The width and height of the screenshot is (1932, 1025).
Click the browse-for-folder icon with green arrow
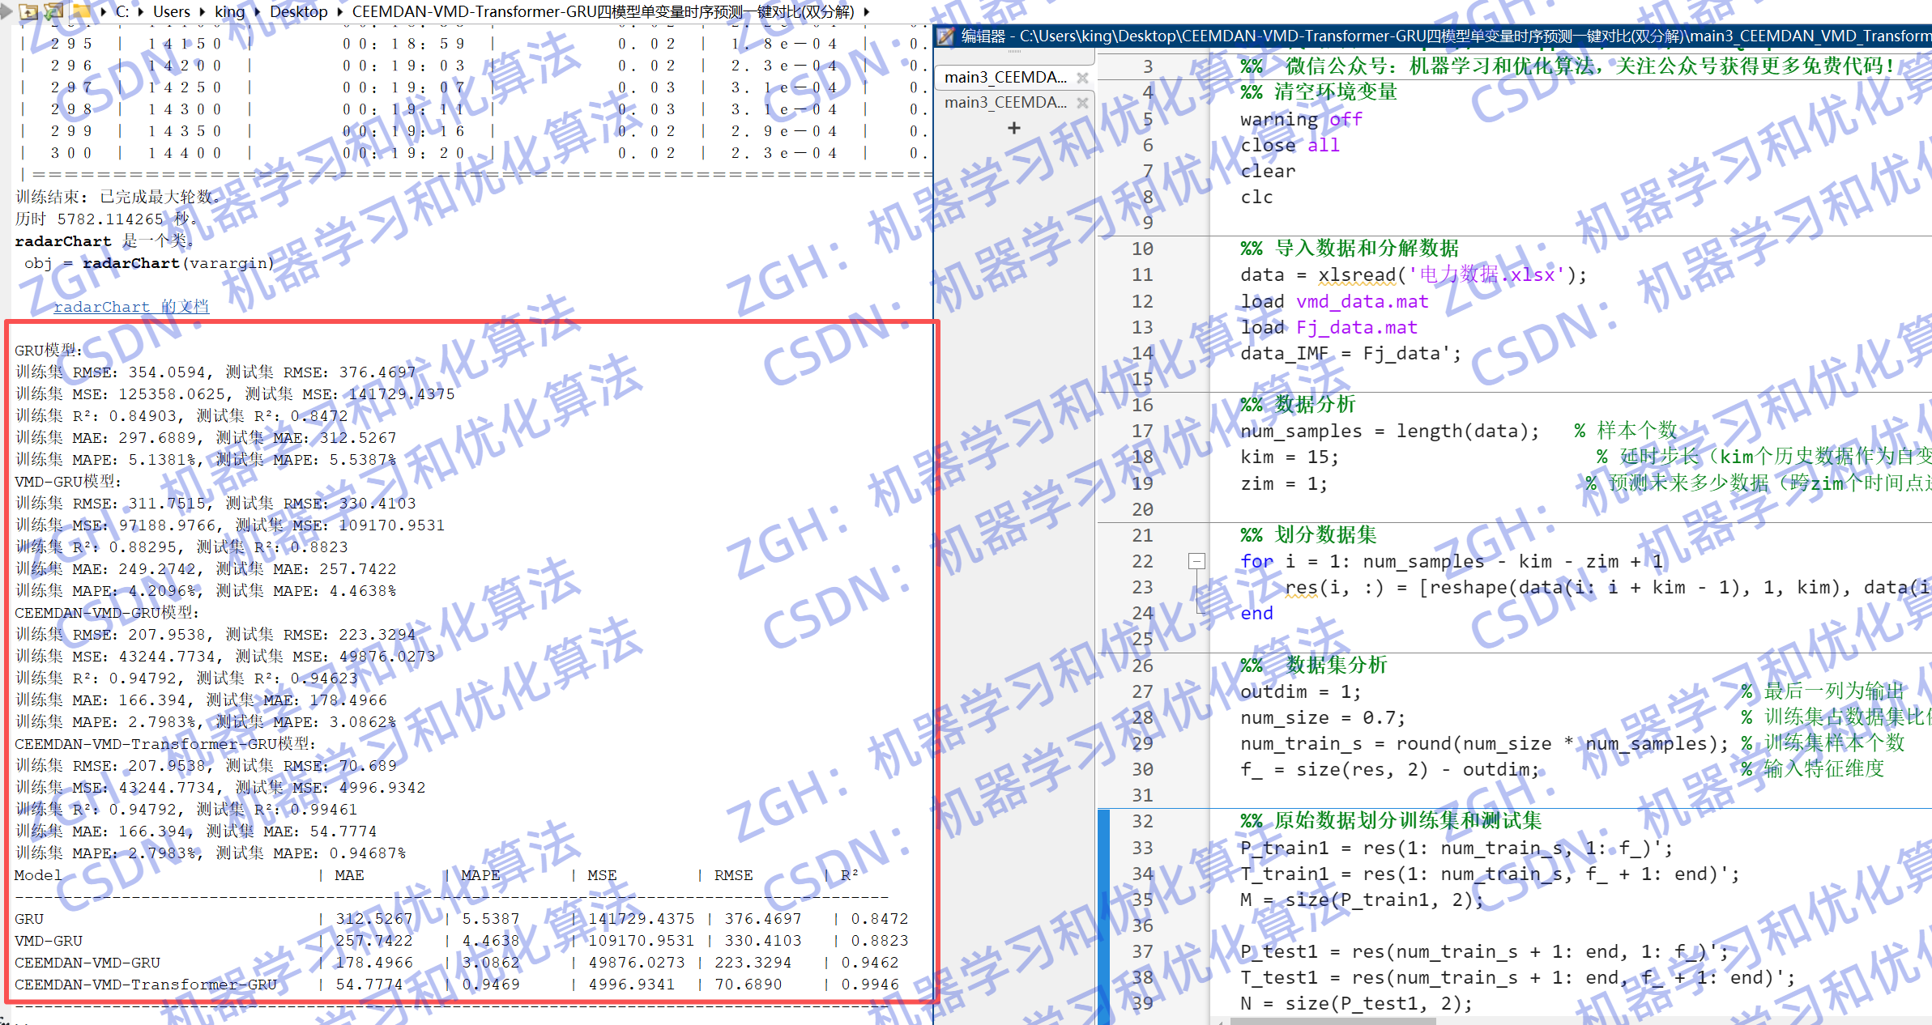[53, 11]
